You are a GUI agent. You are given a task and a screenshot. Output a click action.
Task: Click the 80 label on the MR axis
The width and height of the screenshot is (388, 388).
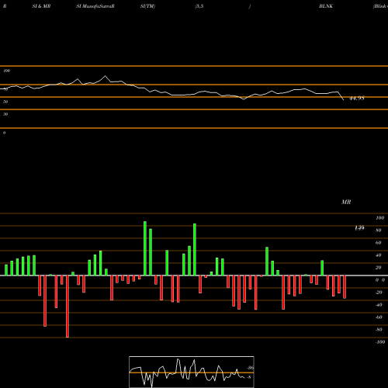click(379, 230)
